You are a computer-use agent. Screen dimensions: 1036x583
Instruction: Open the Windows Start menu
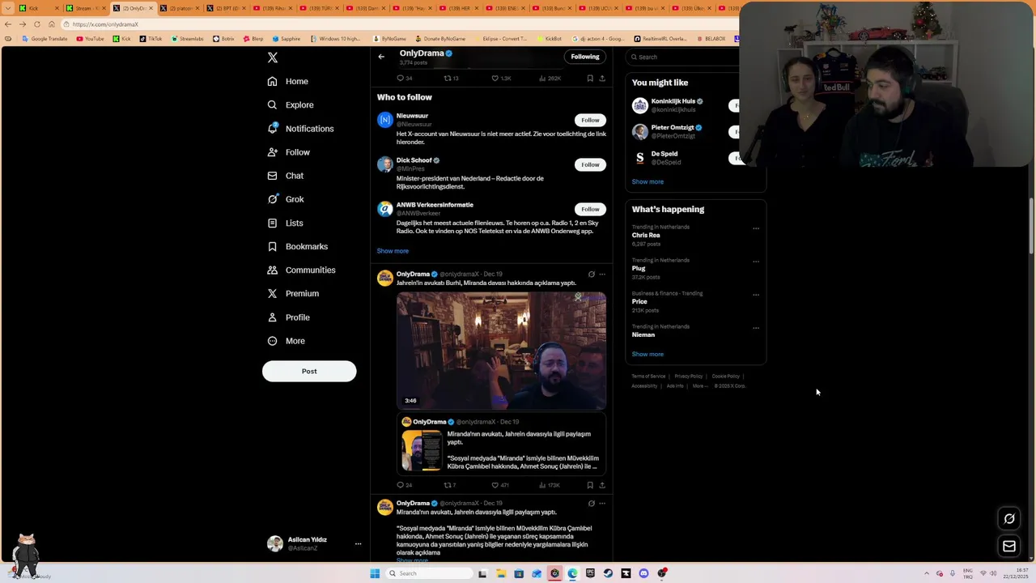pos(375,573)
